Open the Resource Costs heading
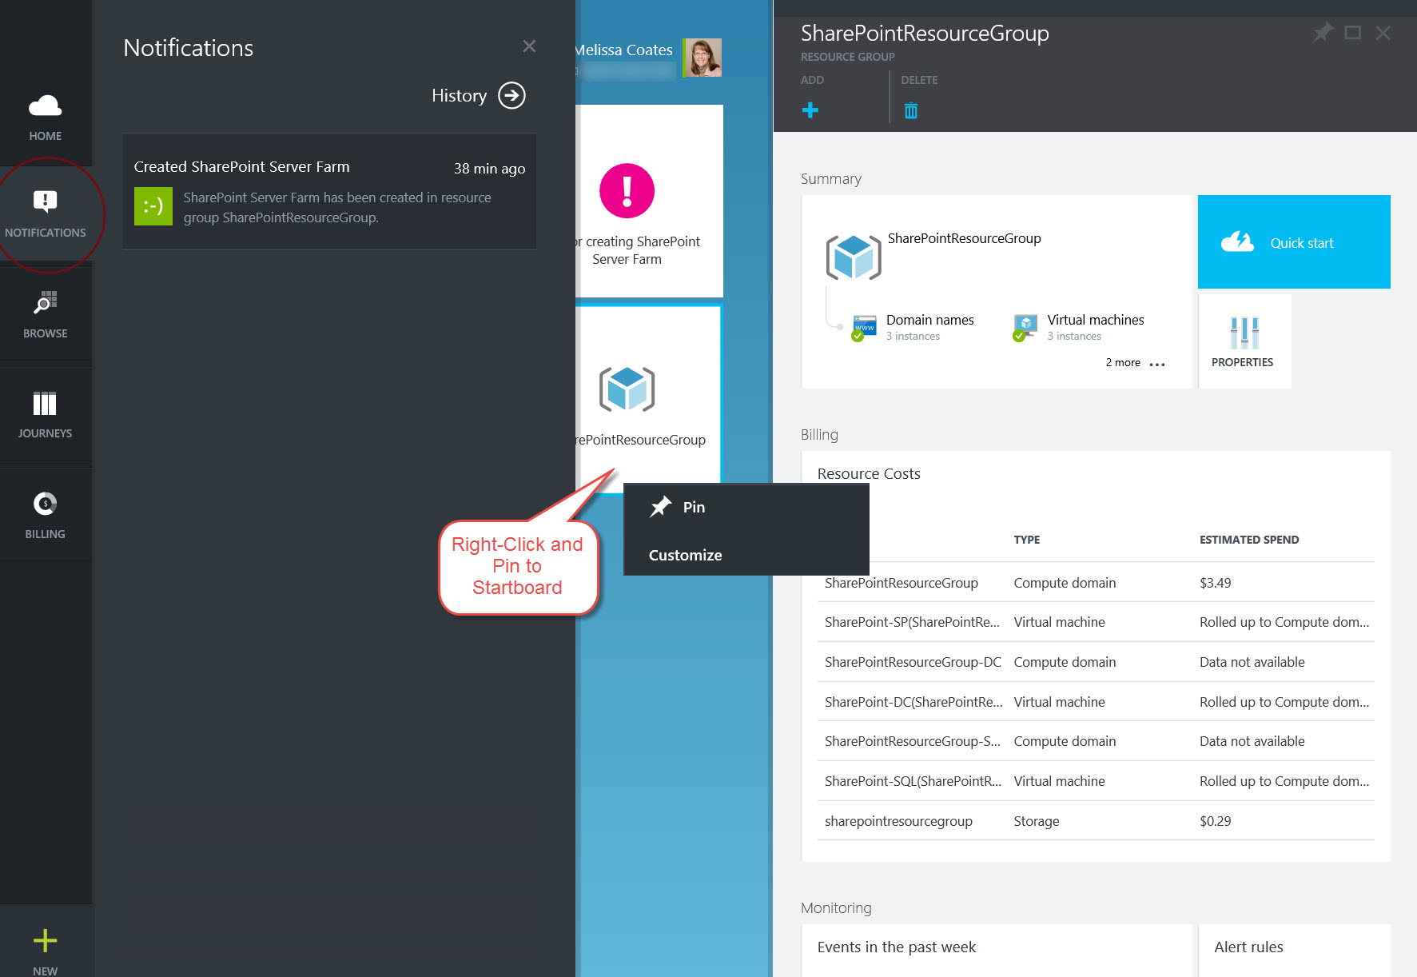This screenshot has height=977, width=1417. (869, 474)
